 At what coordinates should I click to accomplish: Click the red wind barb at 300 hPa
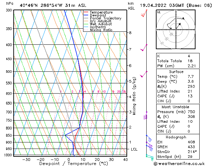coord(144,13)
